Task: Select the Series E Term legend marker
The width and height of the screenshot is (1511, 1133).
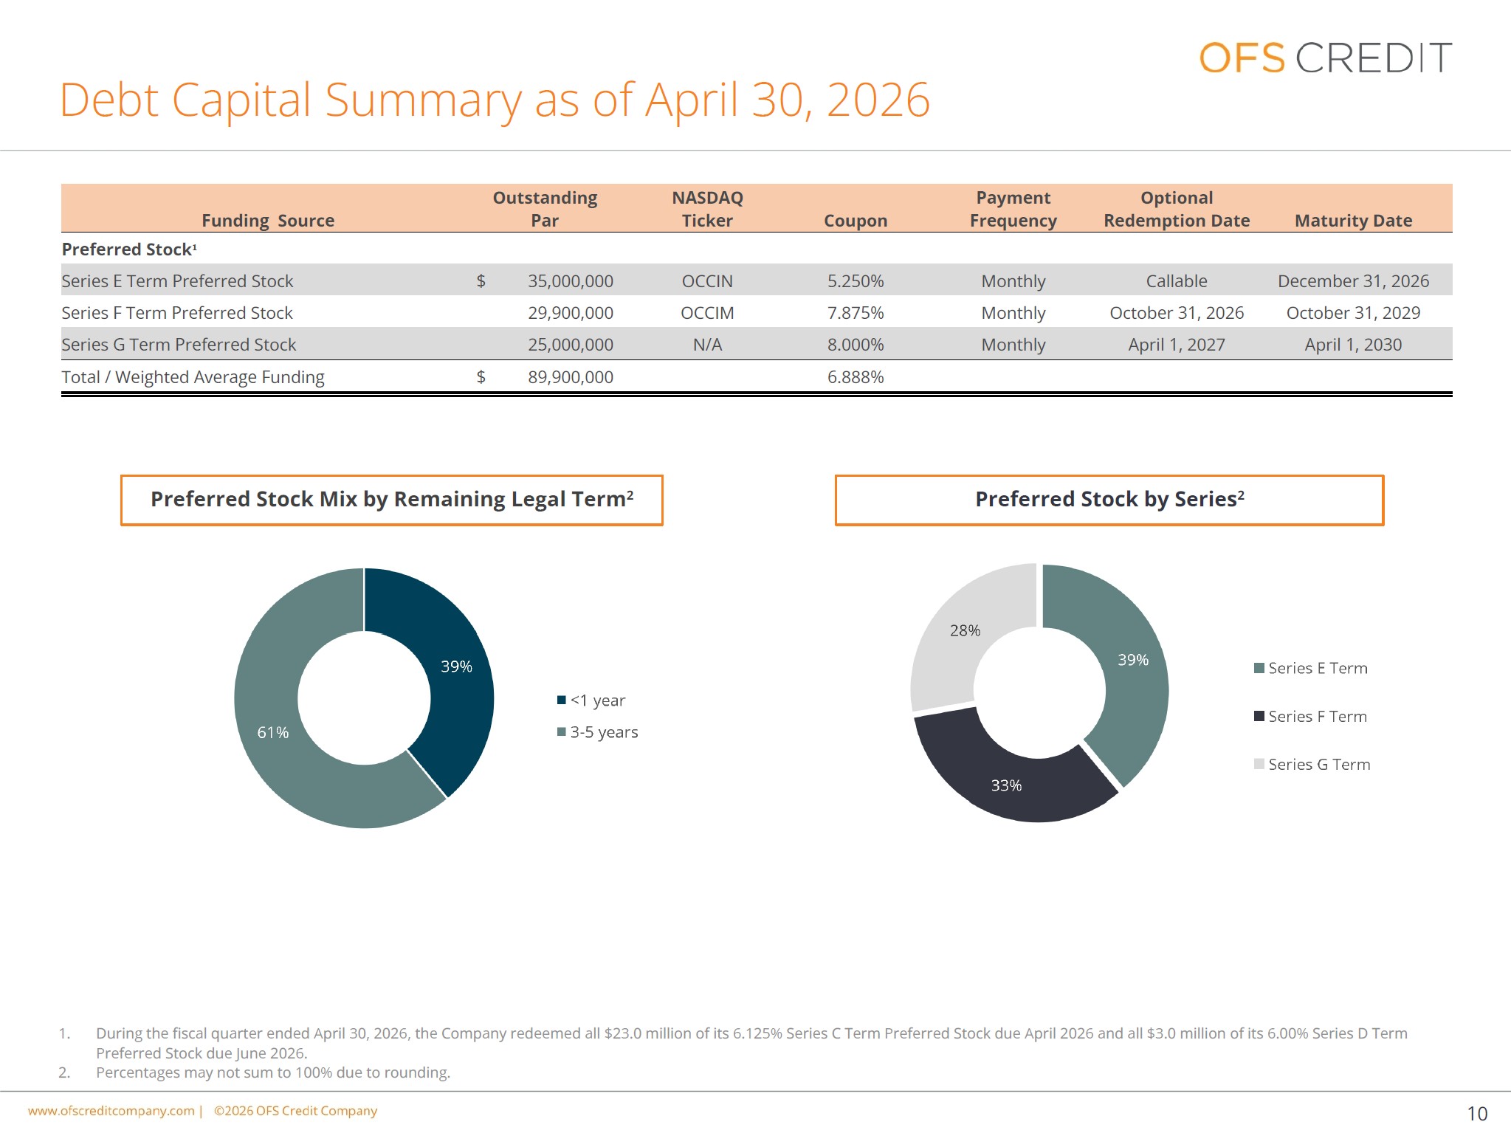Action: click(x=1259, y=668)
